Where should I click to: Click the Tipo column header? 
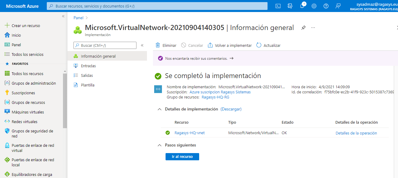click(232, 122)
